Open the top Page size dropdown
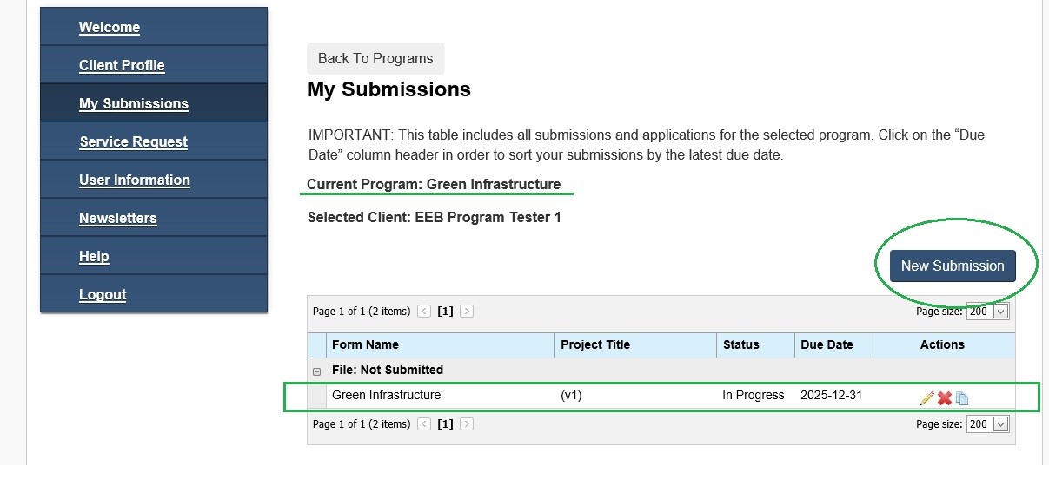 click(x=988, y=312)
